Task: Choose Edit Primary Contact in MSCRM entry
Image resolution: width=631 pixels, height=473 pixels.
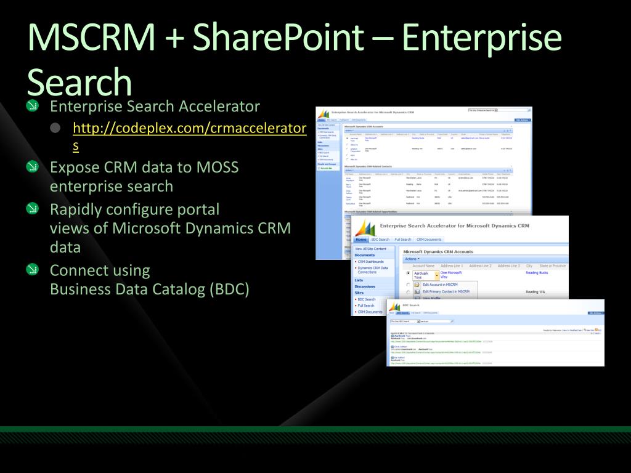Action: tap(446, 291)
